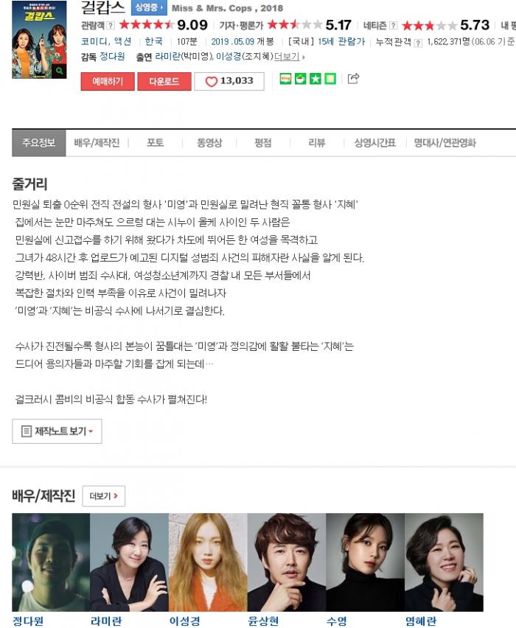Open the share arrow icon
The width and height of the screenshot is (516, 628).
pyautogui.click(x=353, y=78)
